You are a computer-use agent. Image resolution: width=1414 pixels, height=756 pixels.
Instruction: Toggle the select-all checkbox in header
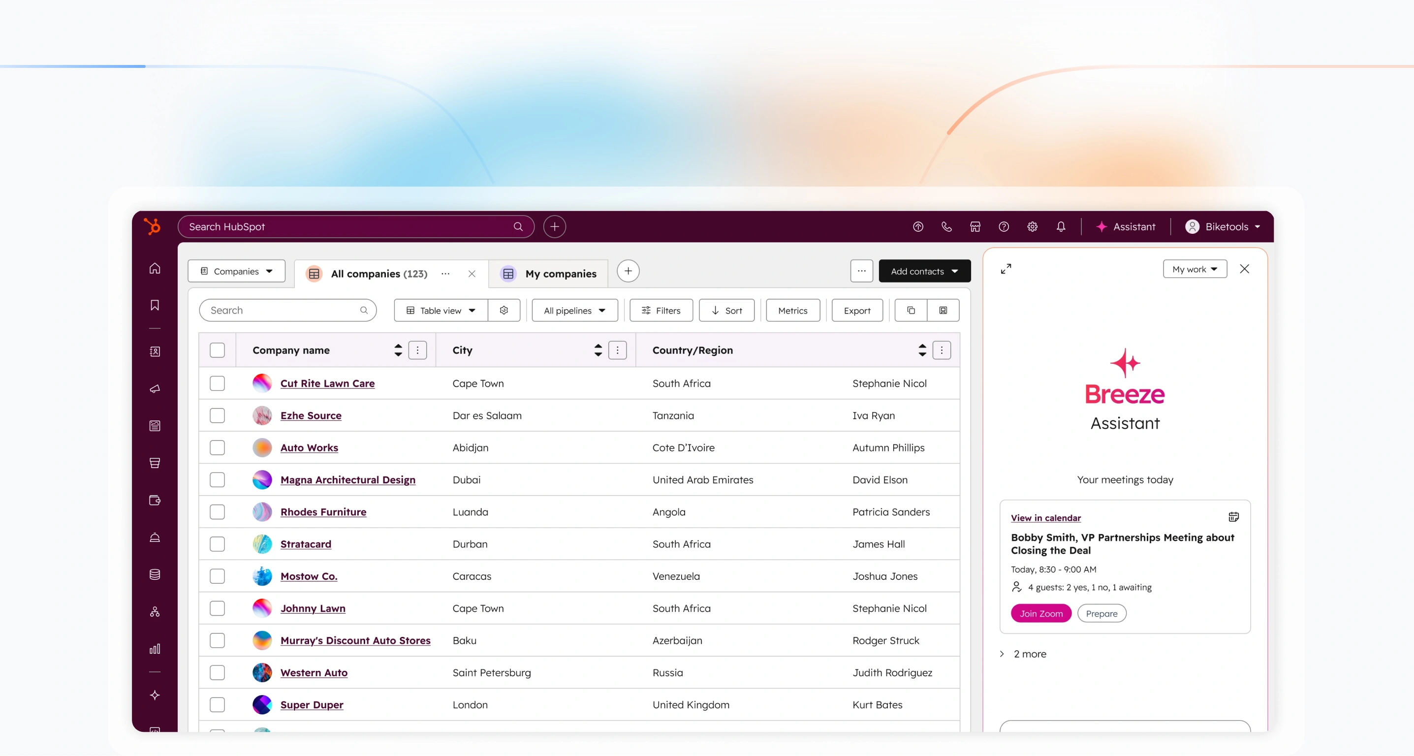(218, 350)
